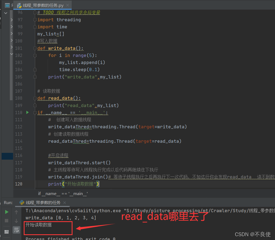This screenshot has height=240, width=275.
Task: Click the fold end marker on line 98
Action: point(35,27)
